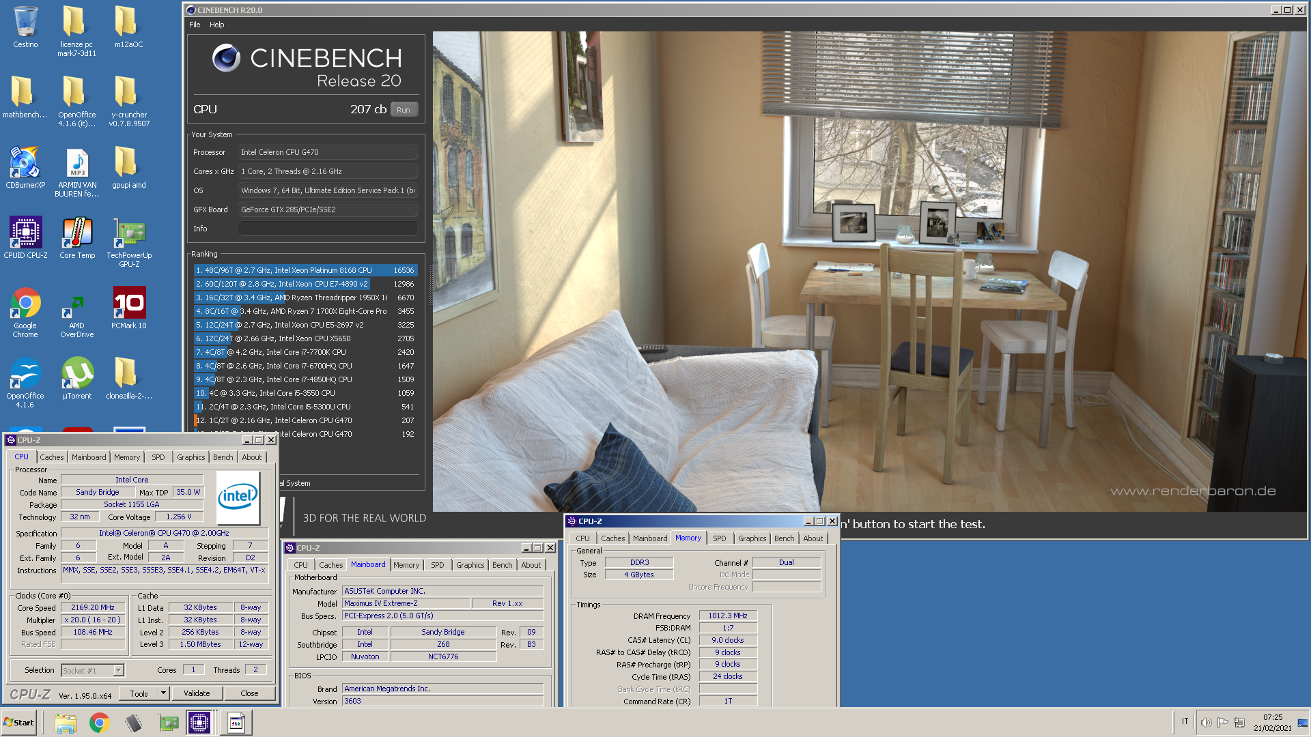1311x737 pixels.
Task: Select the Celeron G470 207 score row
Action: point(305,420)
